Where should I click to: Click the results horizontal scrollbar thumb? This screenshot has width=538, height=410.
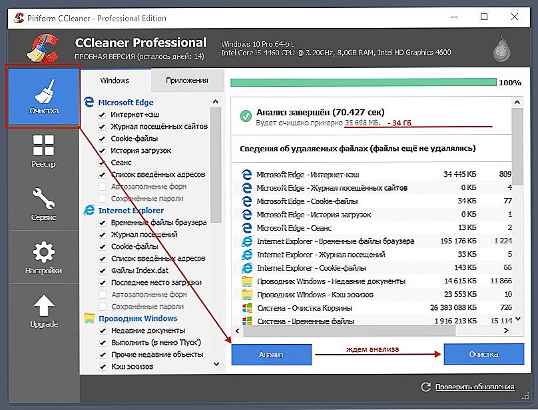point(350,331)
